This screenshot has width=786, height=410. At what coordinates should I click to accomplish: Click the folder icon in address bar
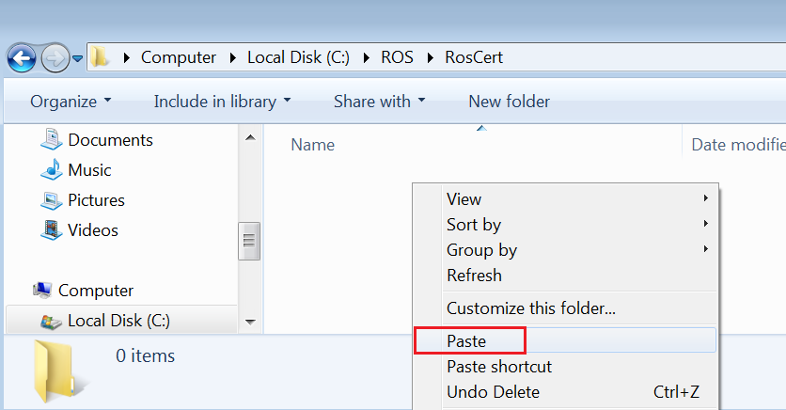pyautogui.click(x=100, y=57)
